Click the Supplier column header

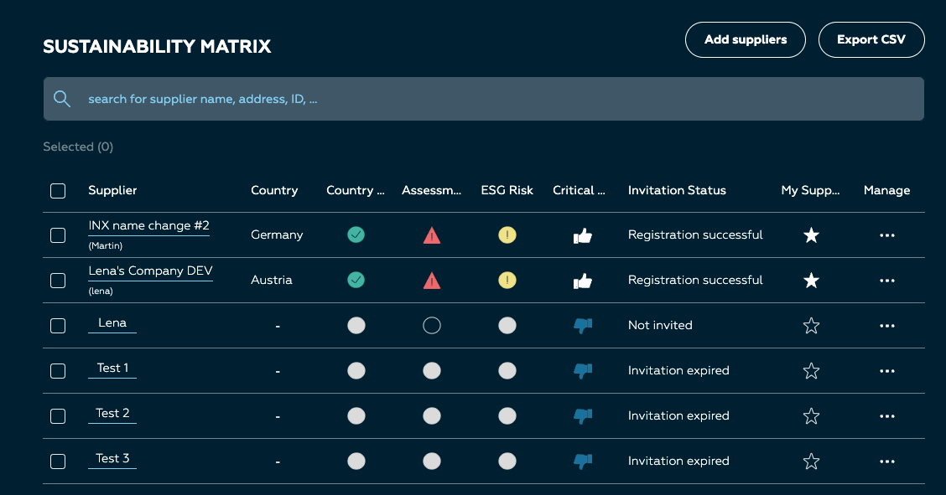click(112, 190)
